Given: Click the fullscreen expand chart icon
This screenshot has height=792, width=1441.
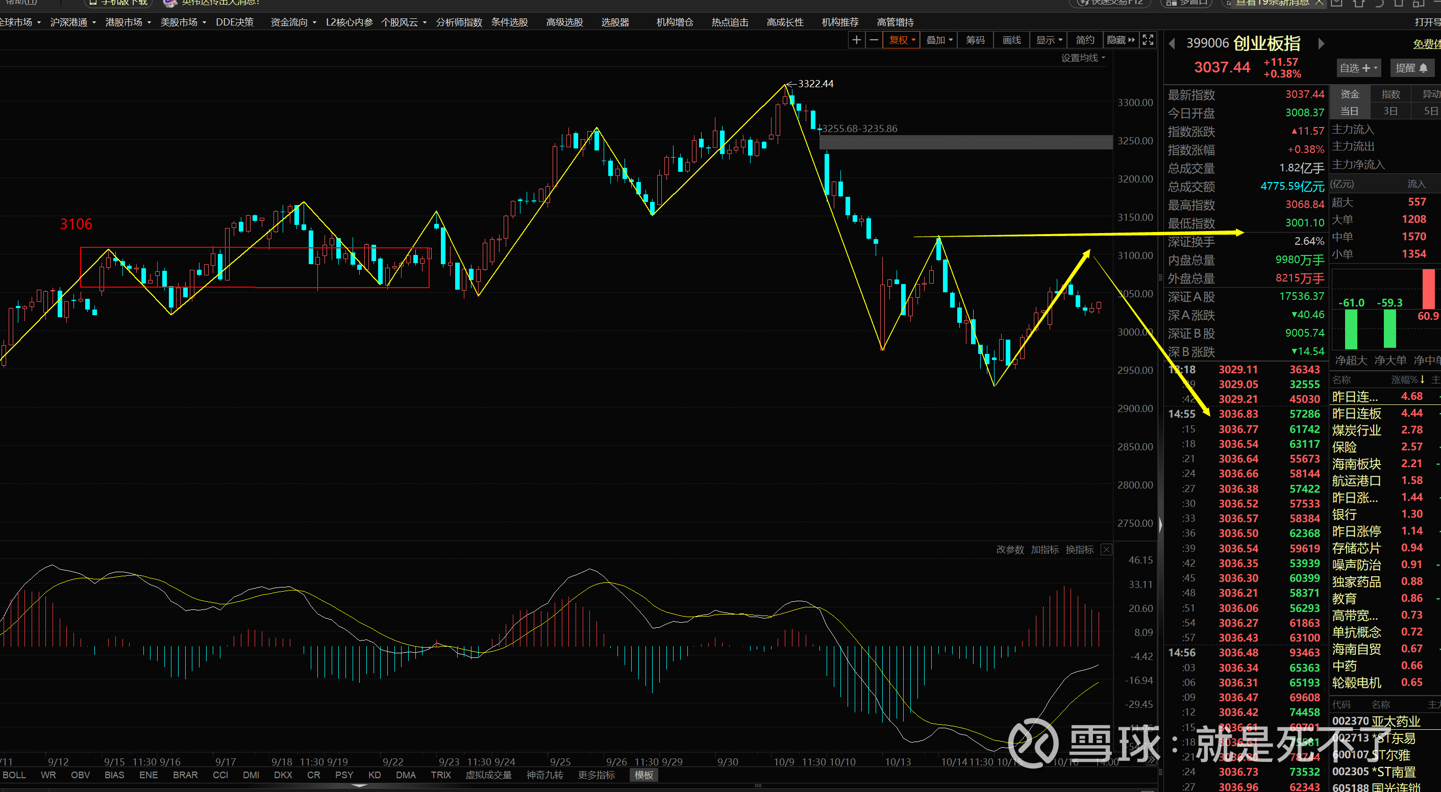Looking at the screenshot, I should [x=1148, y=40].
